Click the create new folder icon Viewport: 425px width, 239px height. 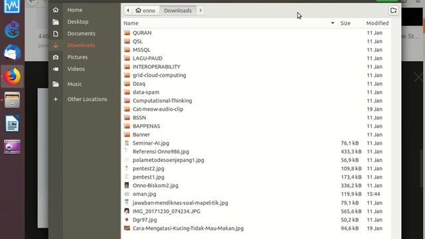click(x=394, y=11)
